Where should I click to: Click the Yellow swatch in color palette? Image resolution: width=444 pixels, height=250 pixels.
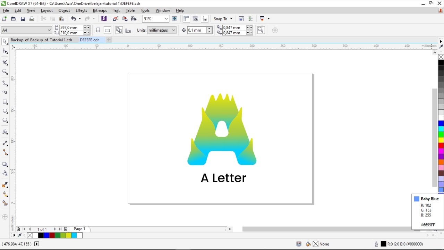click(x=441, y=140)
